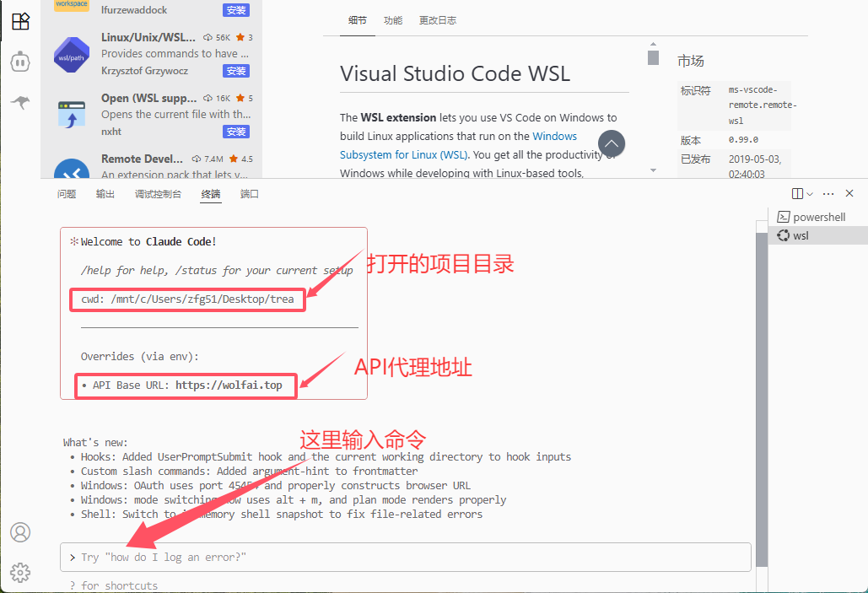This screenshot has width=868, height=593.
Task: Click the extension details scrollbar thumb
Action: (653, 57)
